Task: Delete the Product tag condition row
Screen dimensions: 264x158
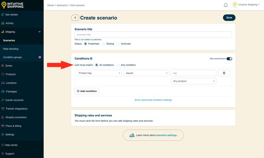Action: click(224, 73)
